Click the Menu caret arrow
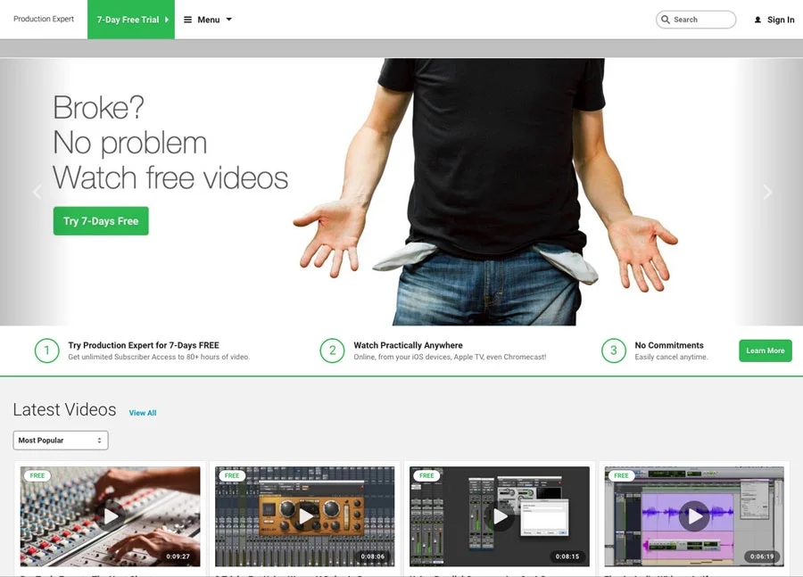Viewport: 803px width, 577px height. [x=229, y=20]
